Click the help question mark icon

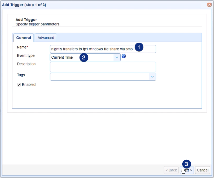pos(123,56)
